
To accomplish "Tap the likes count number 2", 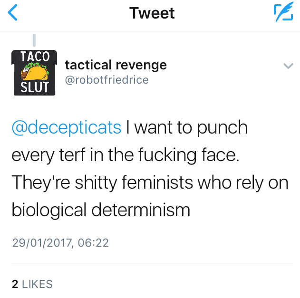I will pyautogui.click(x=15, y=284).
